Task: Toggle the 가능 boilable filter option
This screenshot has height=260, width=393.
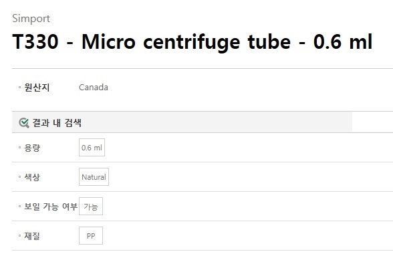Action: pos(91,207)
